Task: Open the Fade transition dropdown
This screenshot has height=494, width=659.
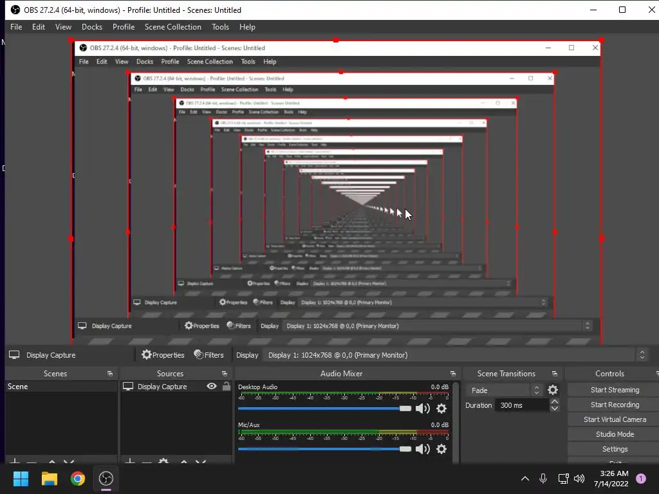Action: click(504, 390)
